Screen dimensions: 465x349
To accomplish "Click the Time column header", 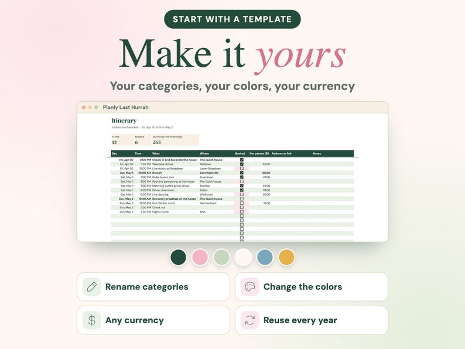I will tap(138, 153).
